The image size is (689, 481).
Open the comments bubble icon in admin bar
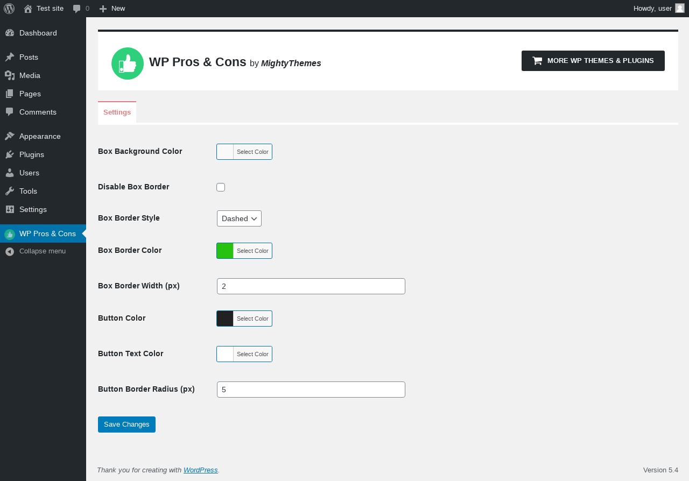77,9
